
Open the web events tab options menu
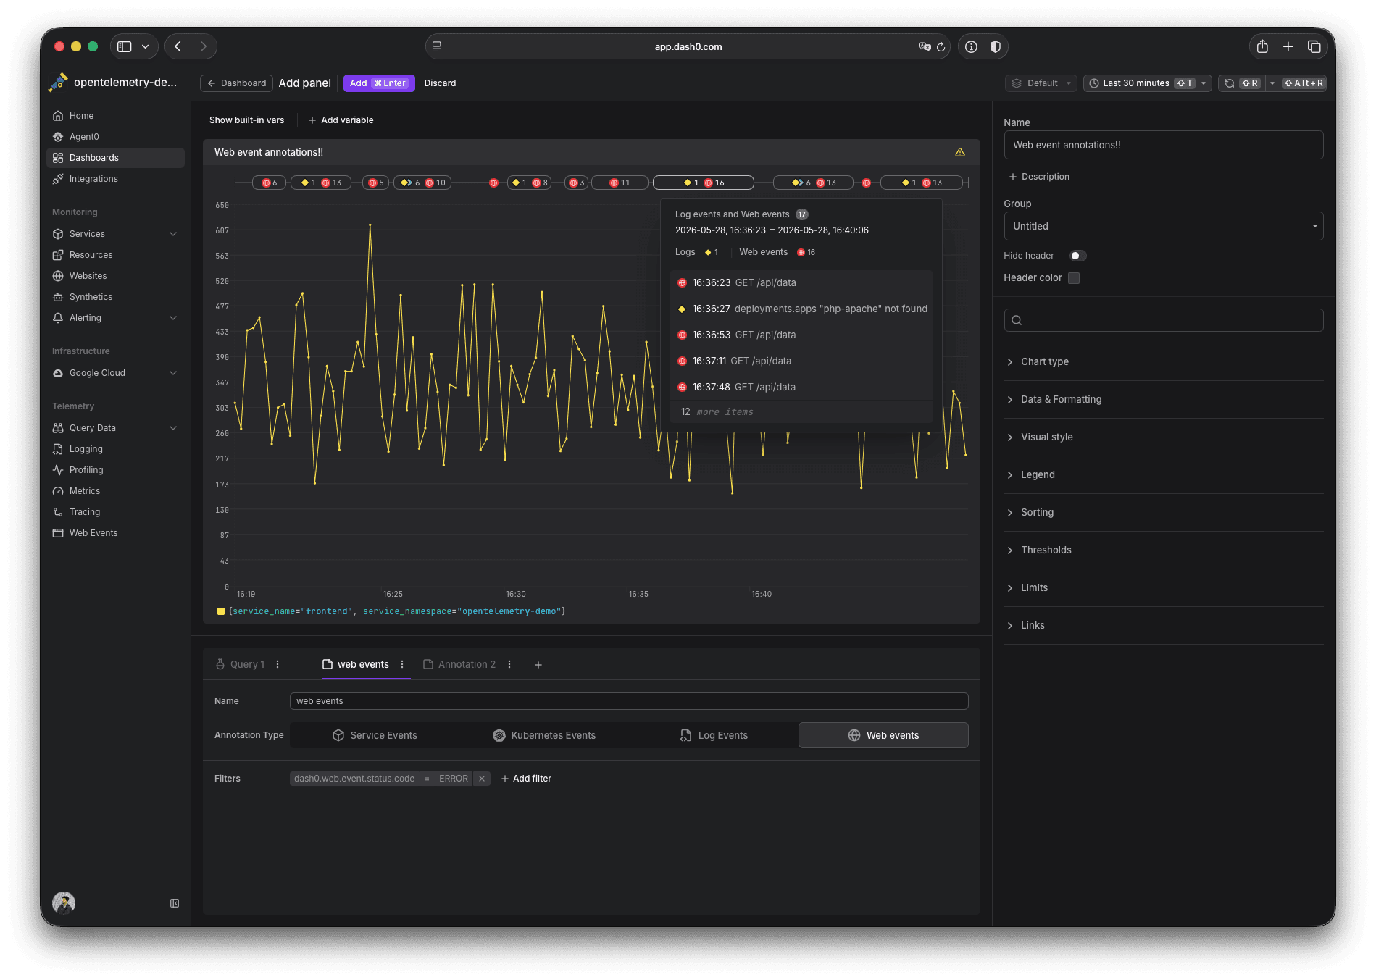click(402, 664)
